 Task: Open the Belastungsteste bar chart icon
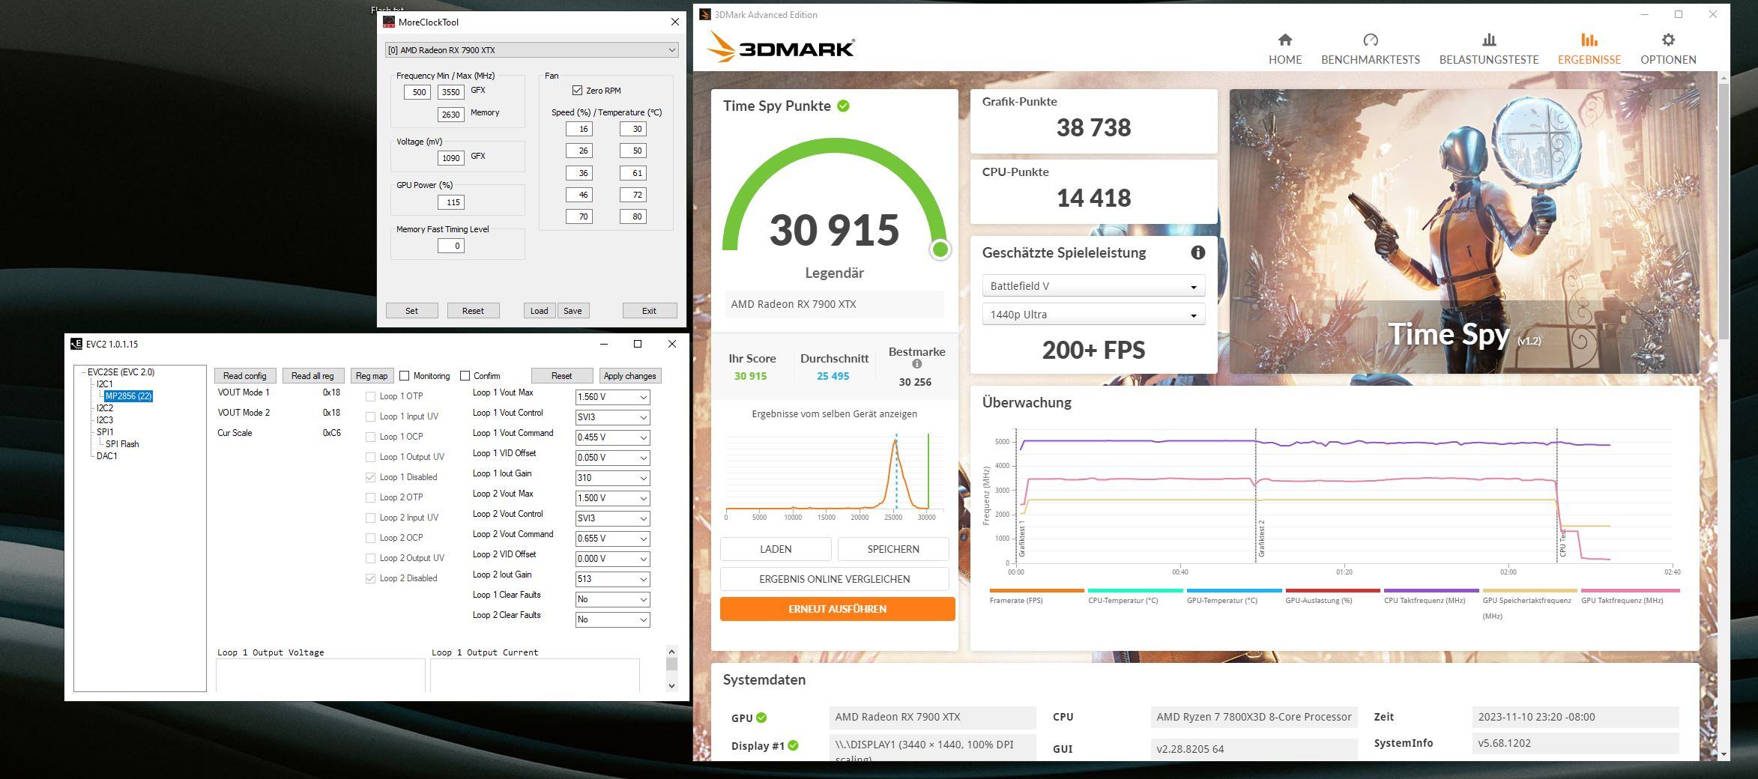tap(1488, 40)
